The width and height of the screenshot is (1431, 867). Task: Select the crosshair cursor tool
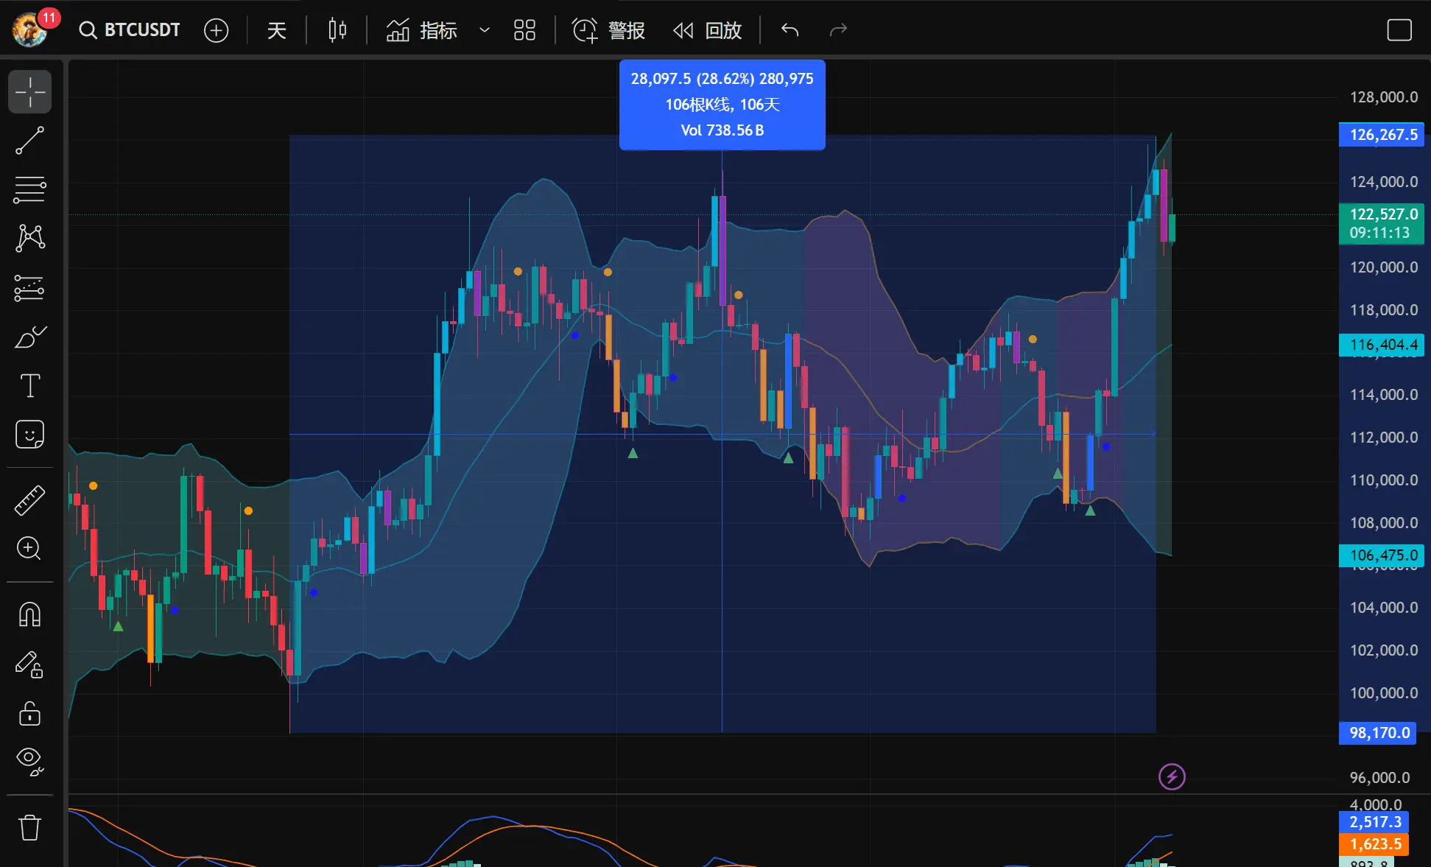click(29, 92)
